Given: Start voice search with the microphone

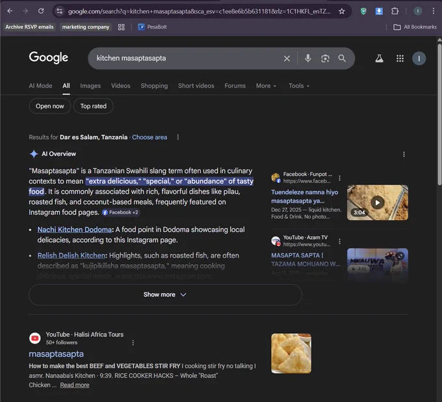Looking at the screenshot, I should click(308, 58).
